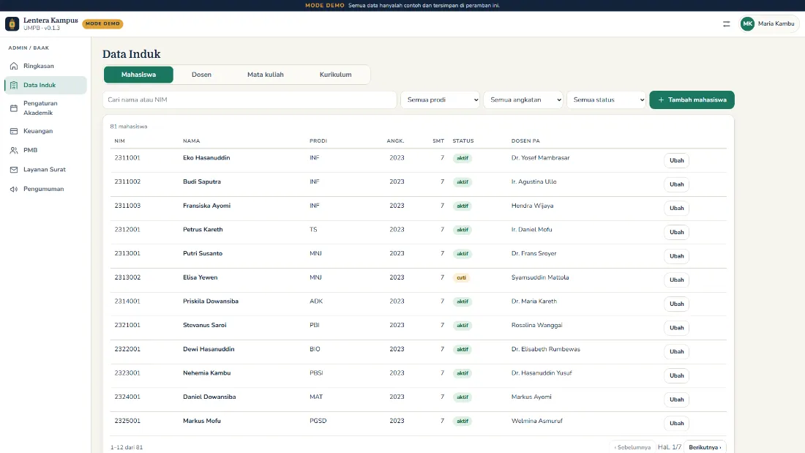
Task: Open Pengaturan Akademik in the sidebar
Action: (x=45, y=108)
